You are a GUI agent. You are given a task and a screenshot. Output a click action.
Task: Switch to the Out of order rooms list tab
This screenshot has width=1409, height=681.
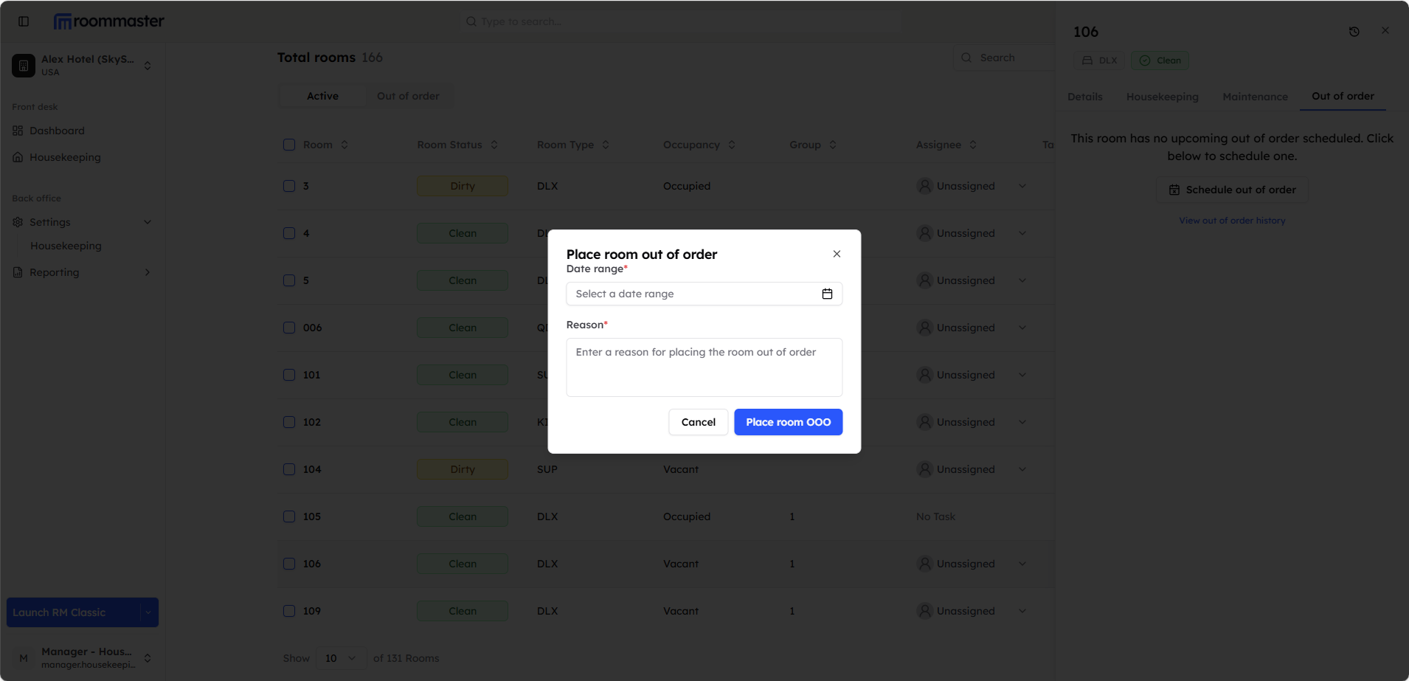click(408, 96)
